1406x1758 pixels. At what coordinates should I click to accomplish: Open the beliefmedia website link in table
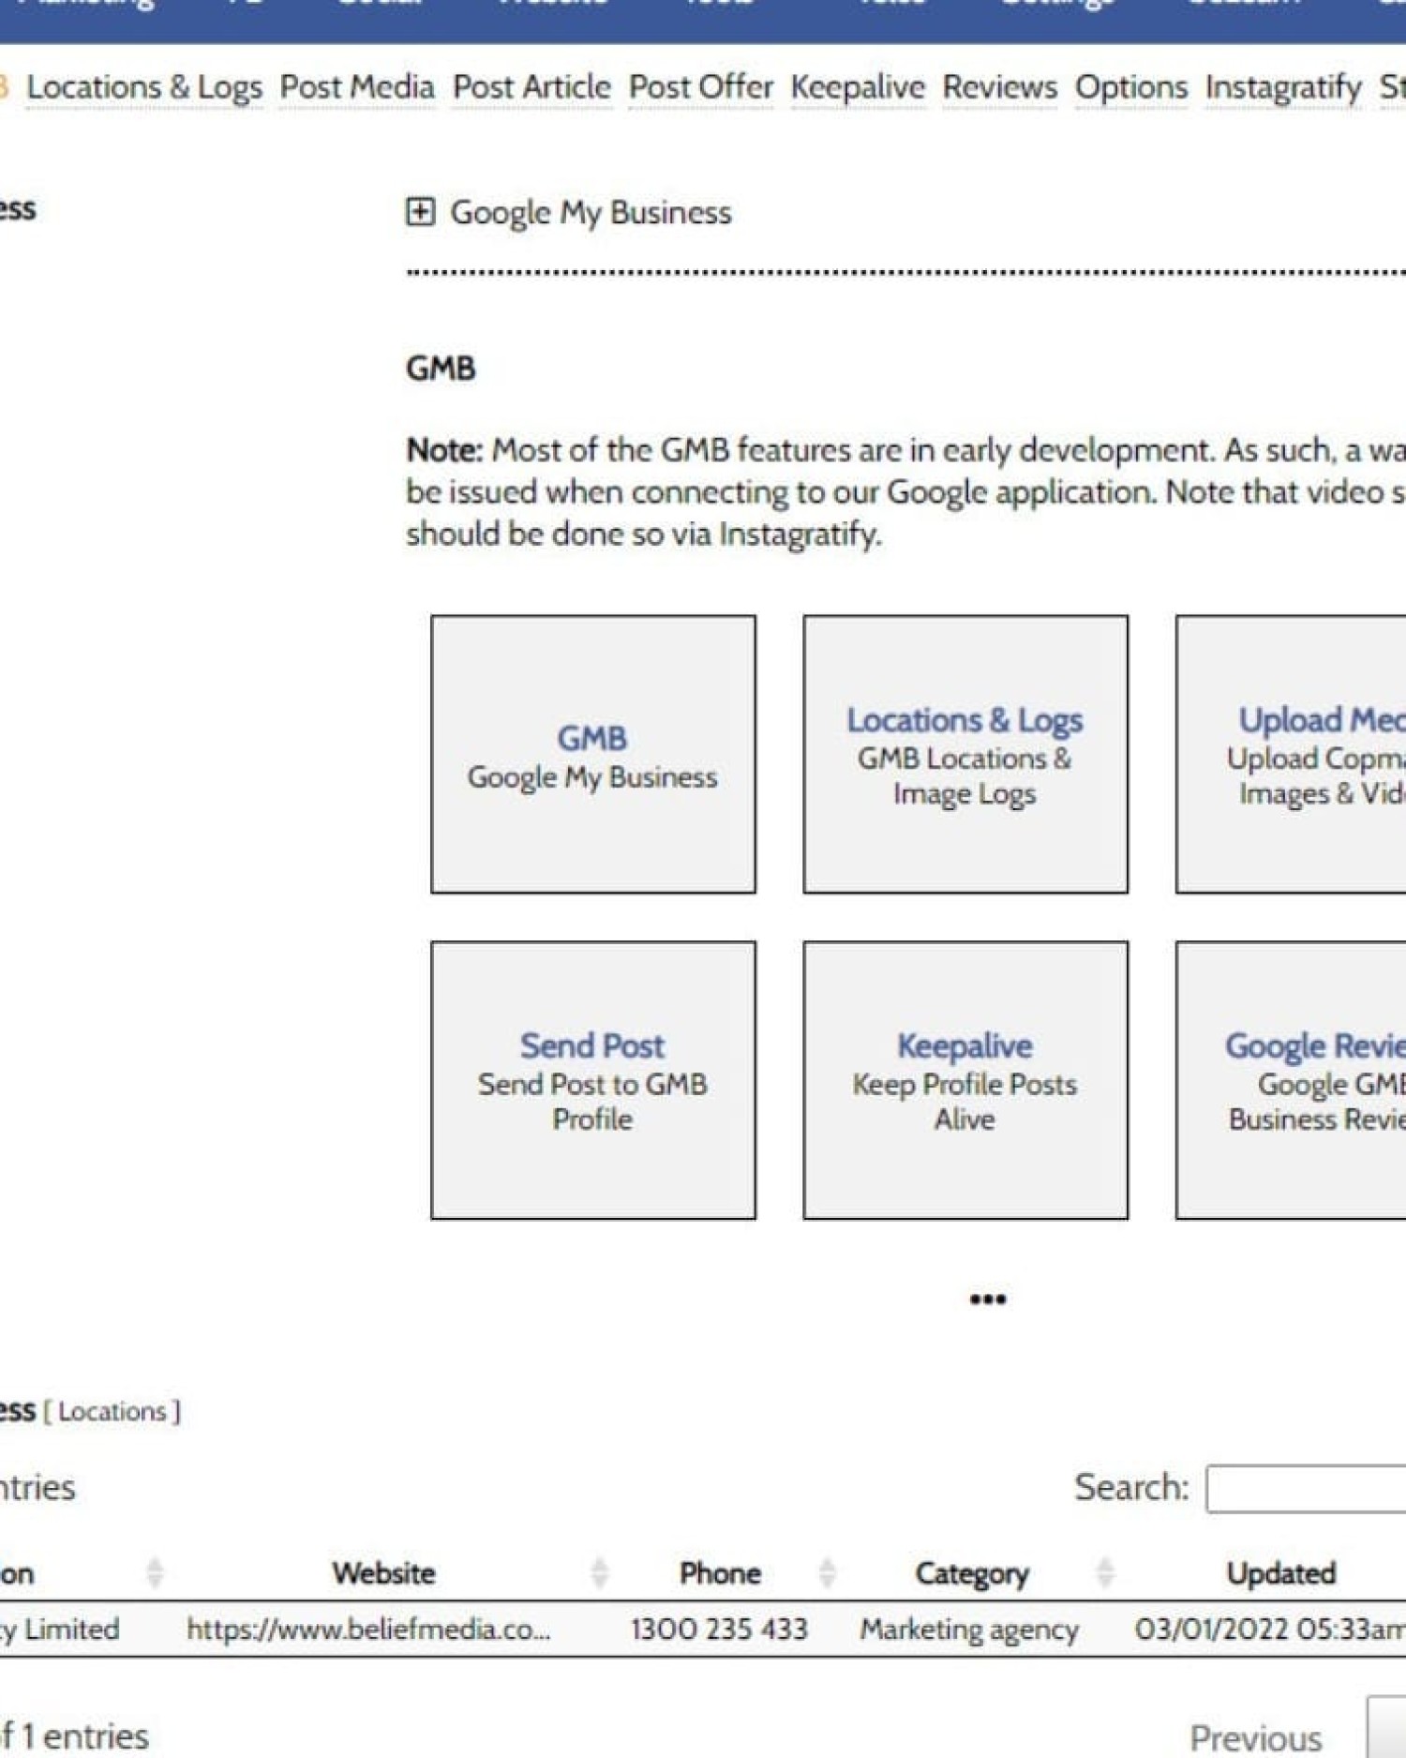(x=368, y=1630)
